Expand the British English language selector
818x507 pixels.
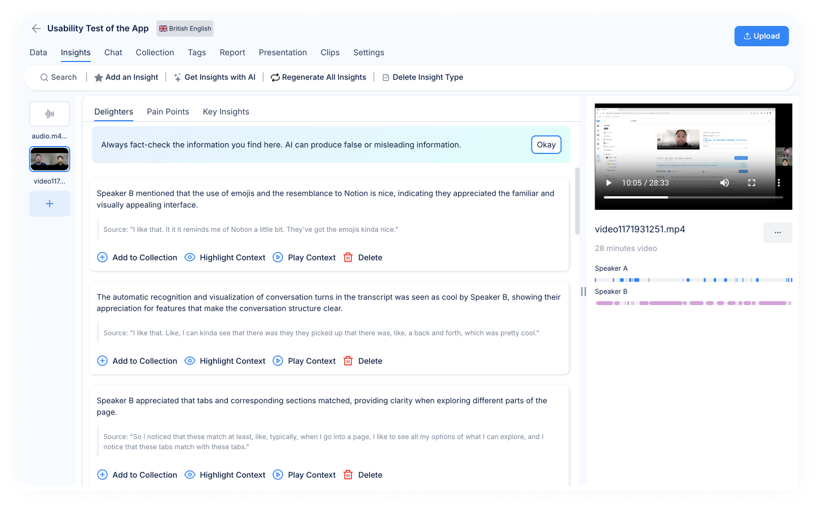tap(184, 28)
